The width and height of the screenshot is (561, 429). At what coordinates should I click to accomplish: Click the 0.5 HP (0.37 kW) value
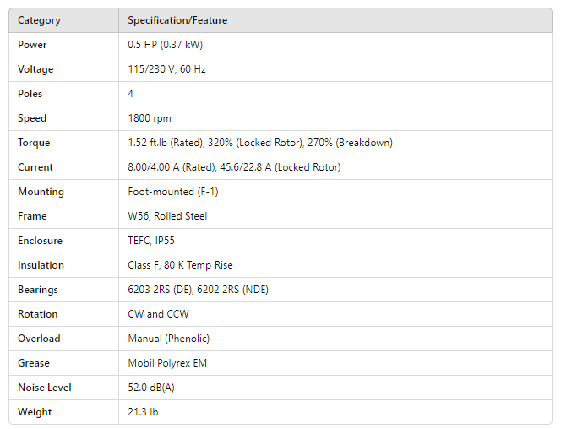pos(165,45)
